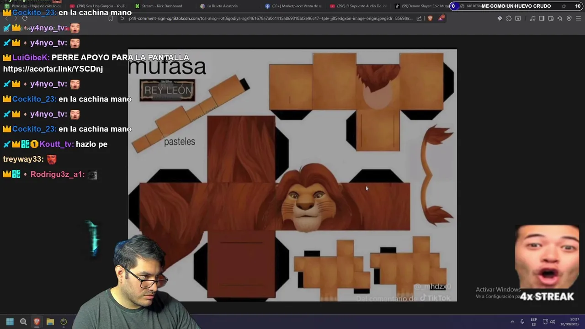Open Brave Shields lion icon
Screen dimensions: 585x329
[430, 18]
